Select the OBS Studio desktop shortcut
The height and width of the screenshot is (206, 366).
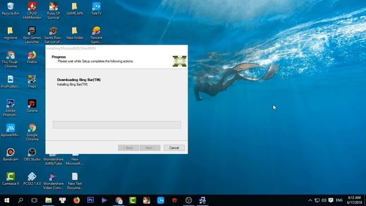tap(32, 154)
